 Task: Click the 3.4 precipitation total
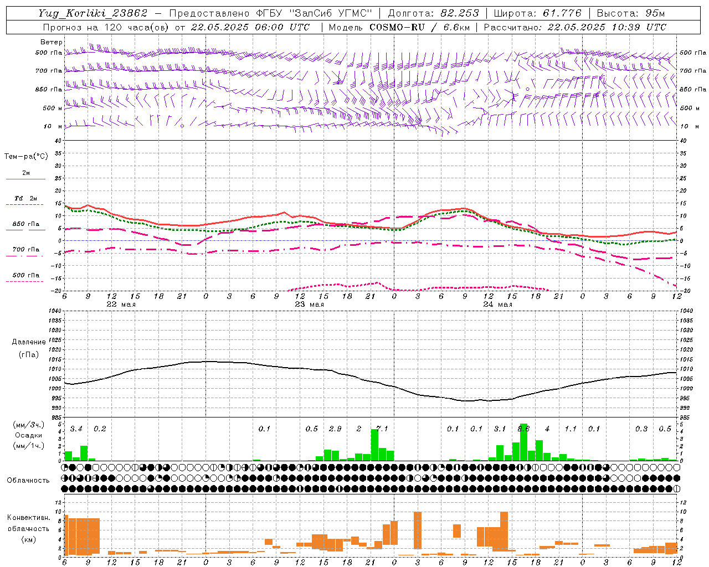click(x=76, y=429)
